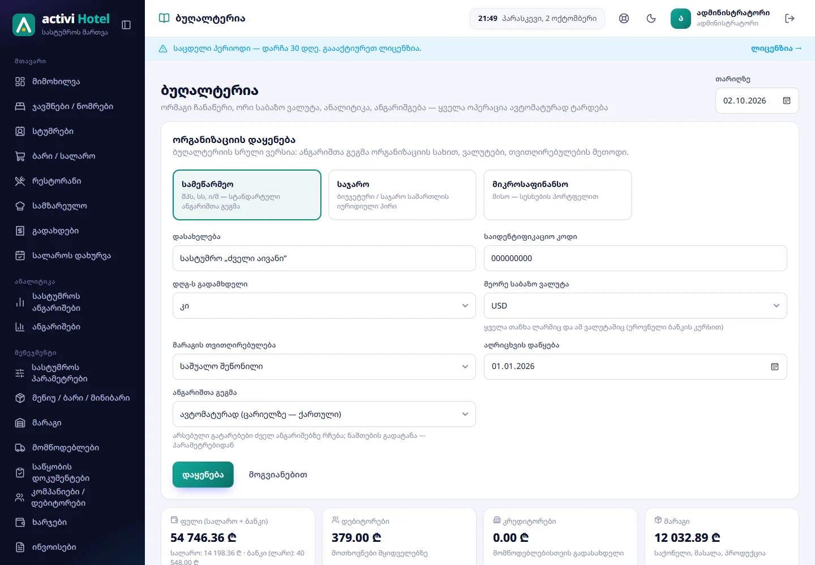
Task: Select the საჯარო organization type card
Action: click(402, 195)
